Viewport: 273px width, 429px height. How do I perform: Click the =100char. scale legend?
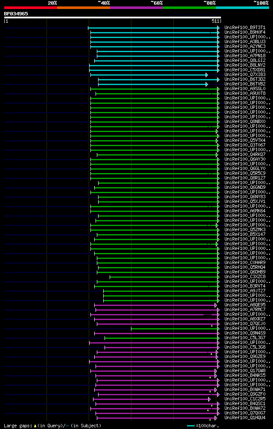[203, 426]
